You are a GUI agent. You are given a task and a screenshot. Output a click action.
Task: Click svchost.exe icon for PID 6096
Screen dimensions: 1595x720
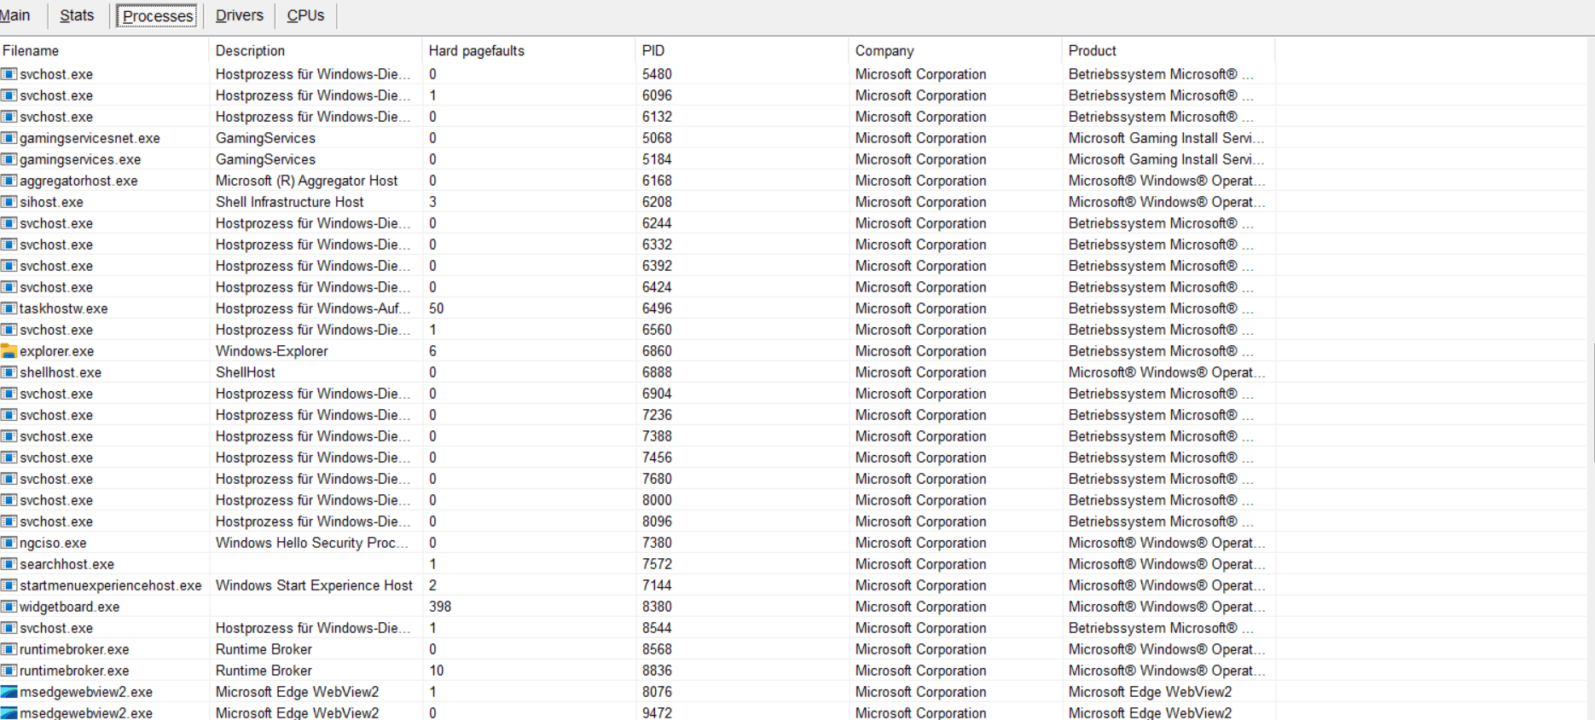pos(9,95)
